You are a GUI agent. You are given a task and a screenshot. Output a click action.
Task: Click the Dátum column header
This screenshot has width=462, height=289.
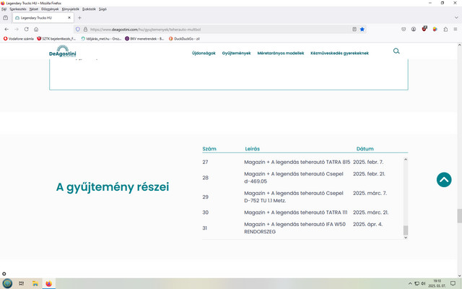(x=365, y=149)
